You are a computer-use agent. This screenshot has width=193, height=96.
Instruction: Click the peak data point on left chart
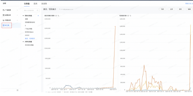click(x=115, y=26)
